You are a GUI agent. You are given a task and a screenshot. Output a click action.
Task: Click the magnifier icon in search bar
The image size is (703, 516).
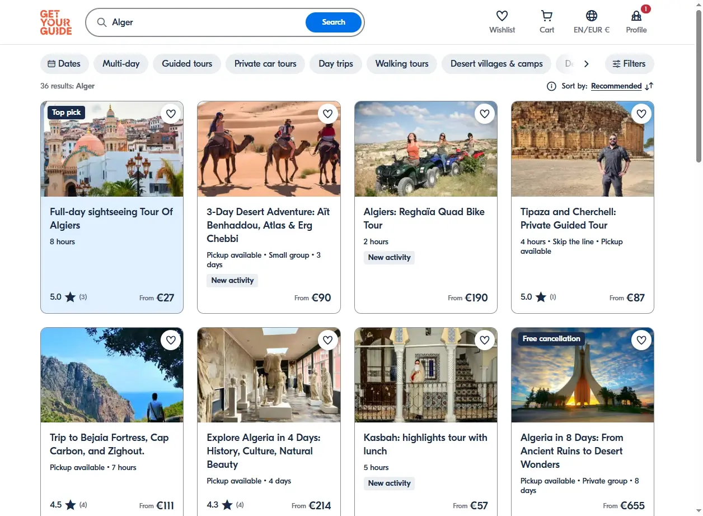pos(102,22)
